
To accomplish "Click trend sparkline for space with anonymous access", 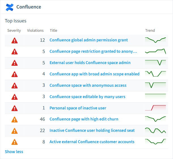I will pos(155,86).
